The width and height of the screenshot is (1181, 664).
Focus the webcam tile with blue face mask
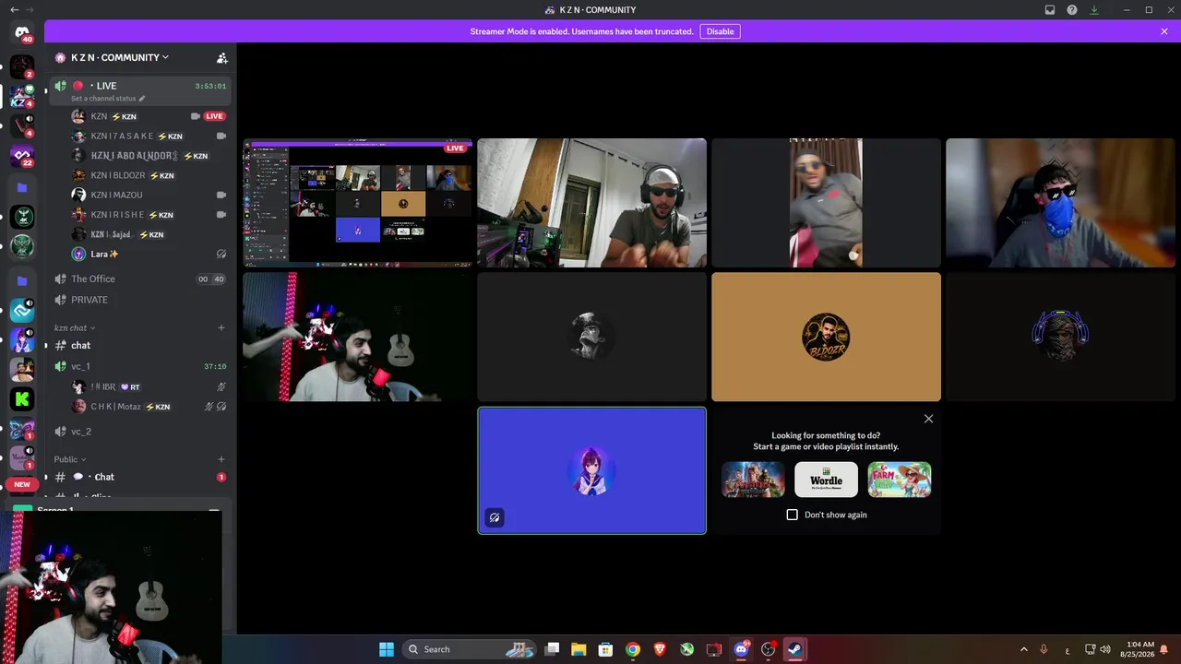pyautogui.click(x=1060, y=203)
